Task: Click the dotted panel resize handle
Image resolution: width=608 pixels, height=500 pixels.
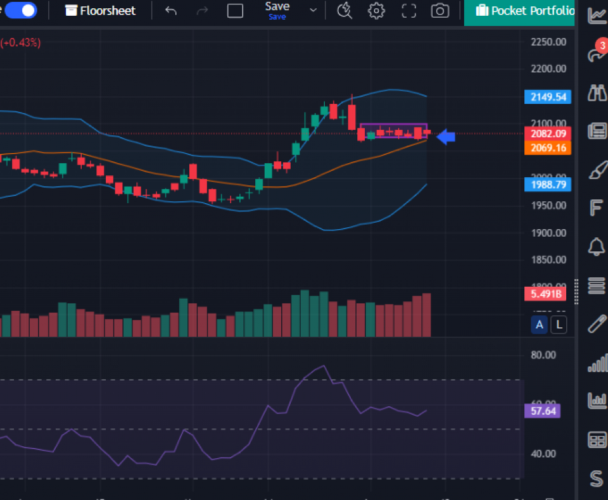Action: click(x=576, y=292)
